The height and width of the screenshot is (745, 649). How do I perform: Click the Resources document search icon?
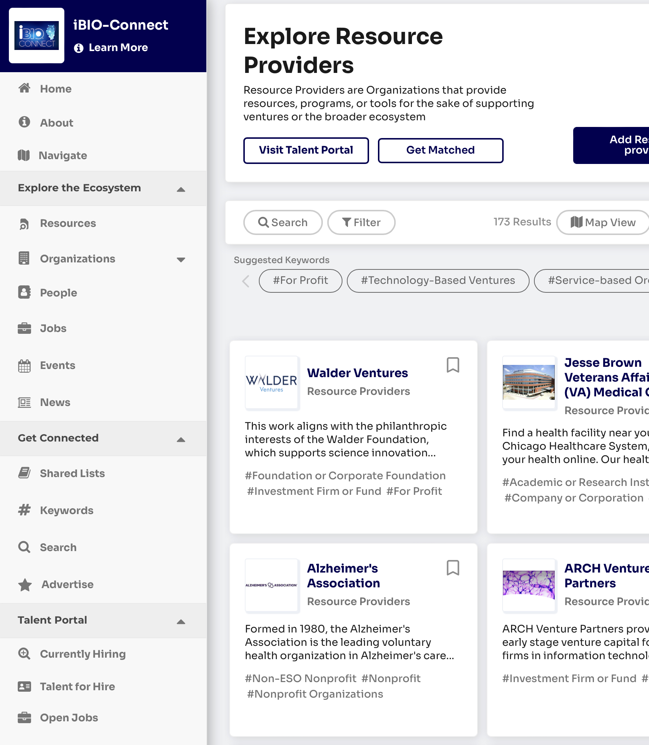tap(24, 224)
